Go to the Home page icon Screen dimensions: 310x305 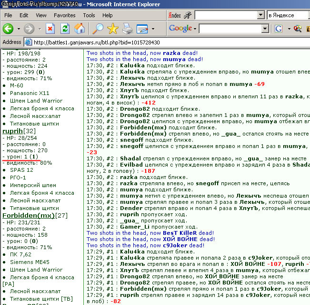80,29
